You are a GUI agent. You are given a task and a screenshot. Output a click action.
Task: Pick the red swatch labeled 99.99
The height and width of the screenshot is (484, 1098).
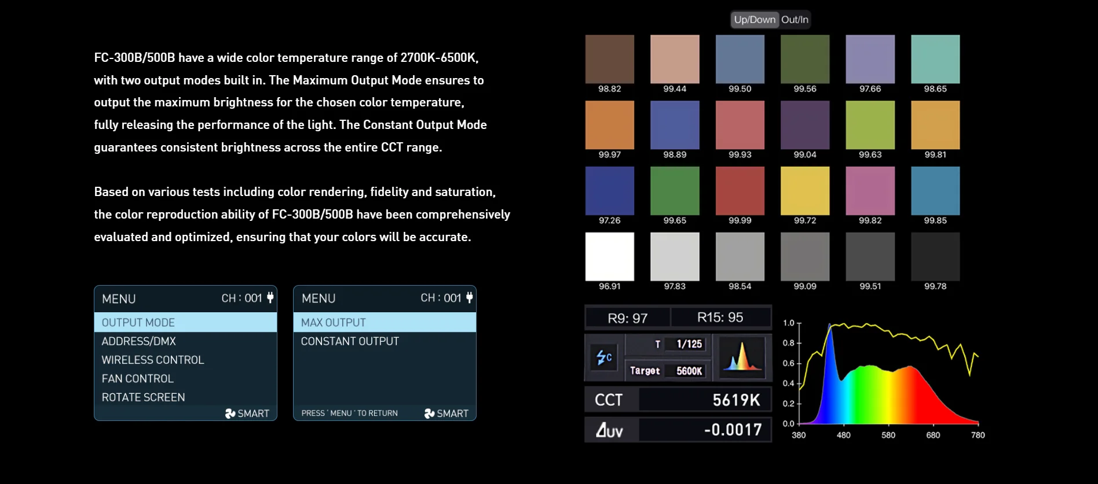(740, 191)
